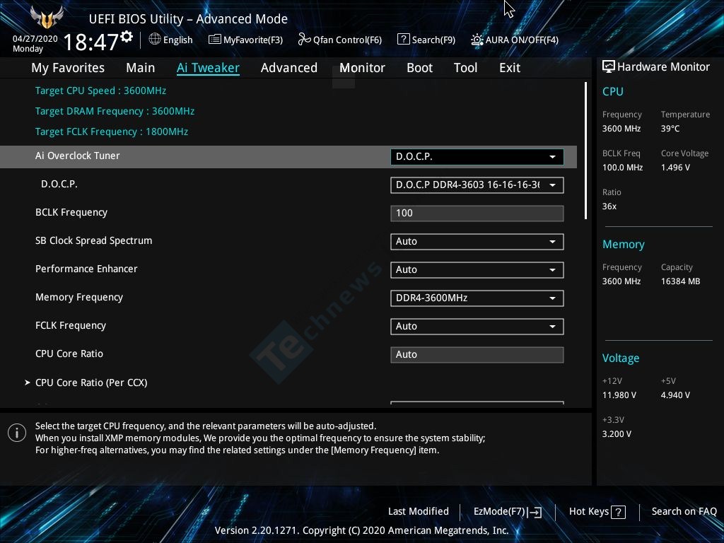Click the TUF logo emblem
724x543 pixels.
pyautogui.click(x=46, y=18)
